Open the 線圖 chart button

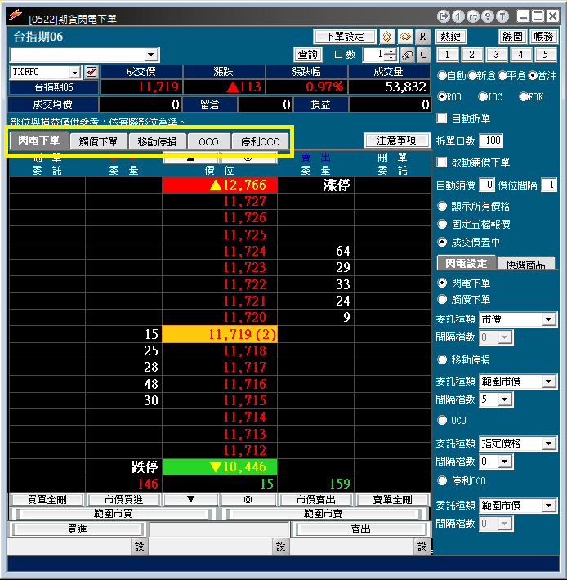coord(512,37)
